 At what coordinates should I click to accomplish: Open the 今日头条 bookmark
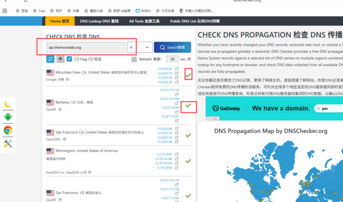coord(165,11)
